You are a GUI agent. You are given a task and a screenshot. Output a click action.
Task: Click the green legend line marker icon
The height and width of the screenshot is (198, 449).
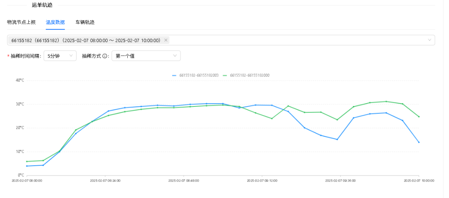[226, 75]
